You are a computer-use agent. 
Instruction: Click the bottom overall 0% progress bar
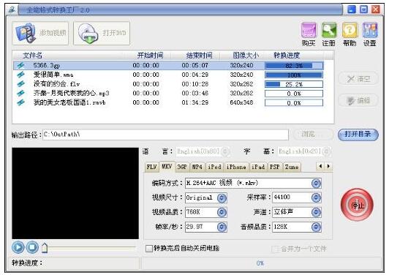click(261, 263)
